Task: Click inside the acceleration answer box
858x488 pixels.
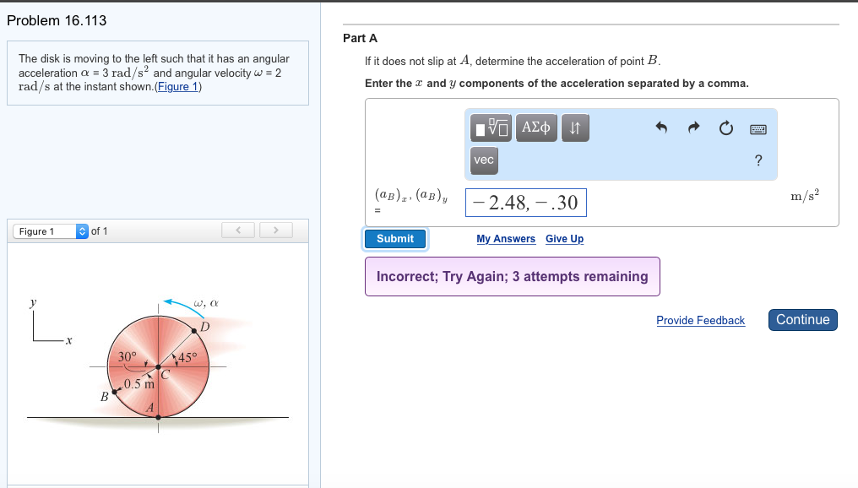Action: (x=525, y=202)
